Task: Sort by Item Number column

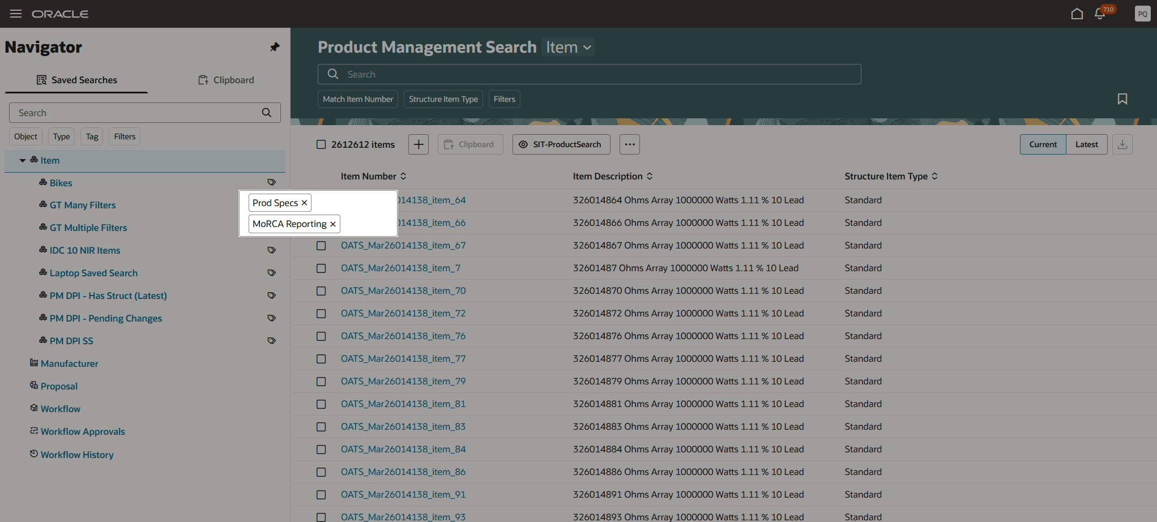Action: [x=403, y=177]
